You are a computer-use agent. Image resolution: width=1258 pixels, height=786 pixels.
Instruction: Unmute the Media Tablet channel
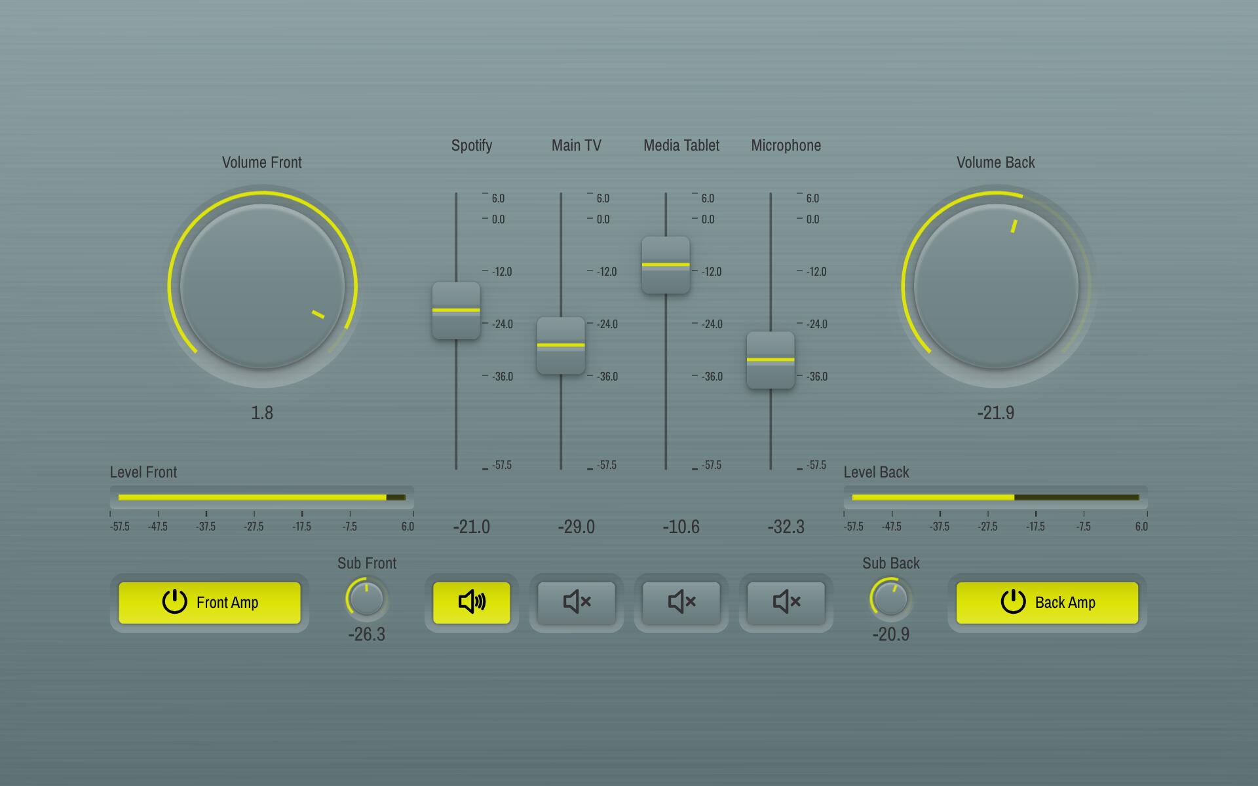tap(681, 602)
